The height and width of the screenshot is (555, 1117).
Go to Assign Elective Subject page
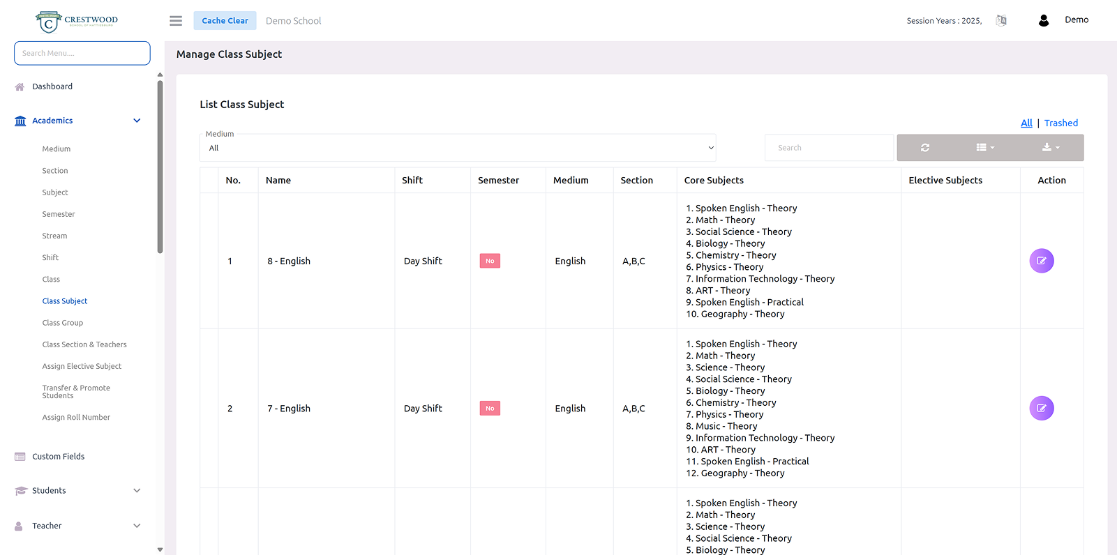[82, 366]
